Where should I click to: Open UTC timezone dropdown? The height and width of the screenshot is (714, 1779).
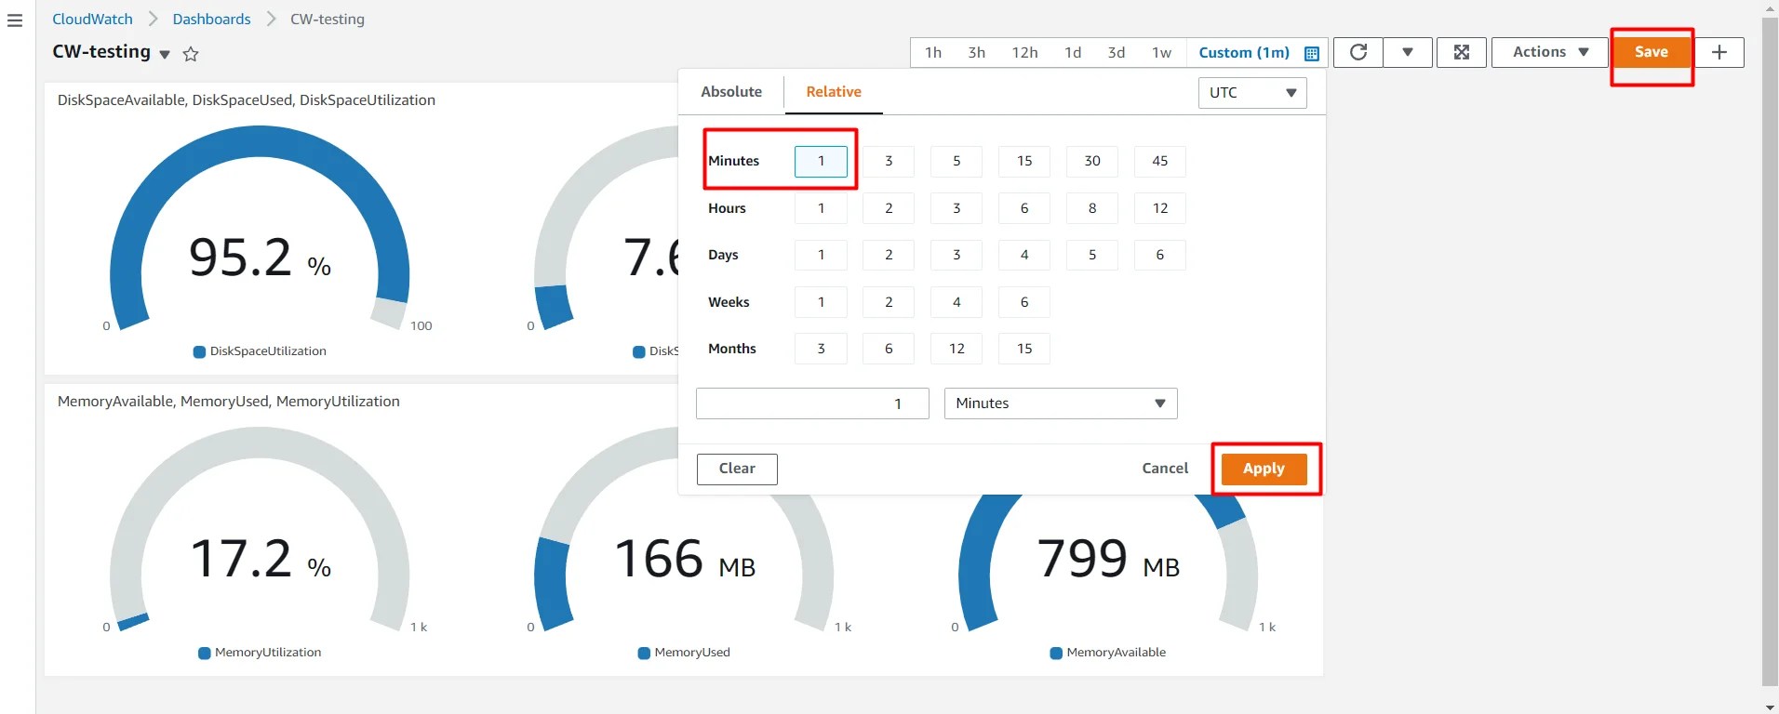click(1252, 93)
